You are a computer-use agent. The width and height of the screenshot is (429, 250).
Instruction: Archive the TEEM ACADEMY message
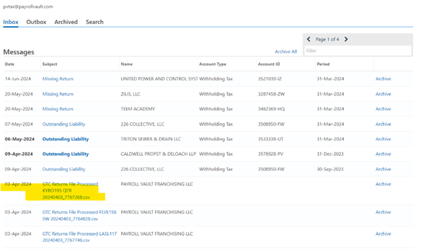(383, 109)
